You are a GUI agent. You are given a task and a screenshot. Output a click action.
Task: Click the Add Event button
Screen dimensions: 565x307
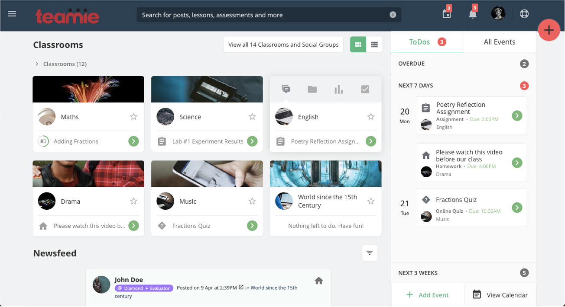click(427, 295)
